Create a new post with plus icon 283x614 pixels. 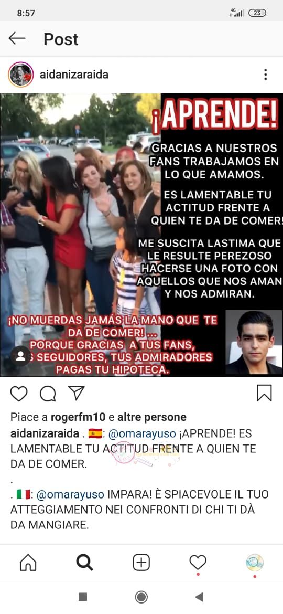(x=141, y=563)
